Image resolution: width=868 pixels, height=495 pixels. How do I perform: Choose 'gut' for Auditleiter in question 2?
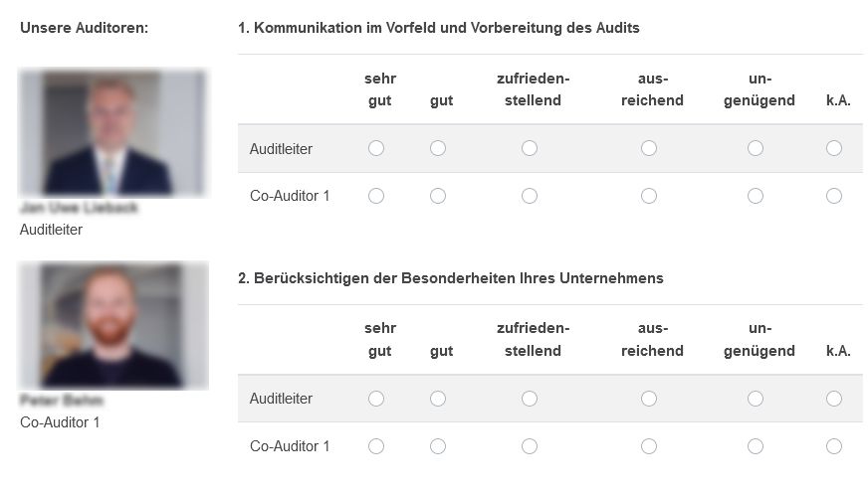(438, 399)
